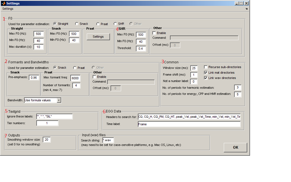Click '(min 4, max 7)' note
Viewport: 291px width, 182px height.
[53, 90]
